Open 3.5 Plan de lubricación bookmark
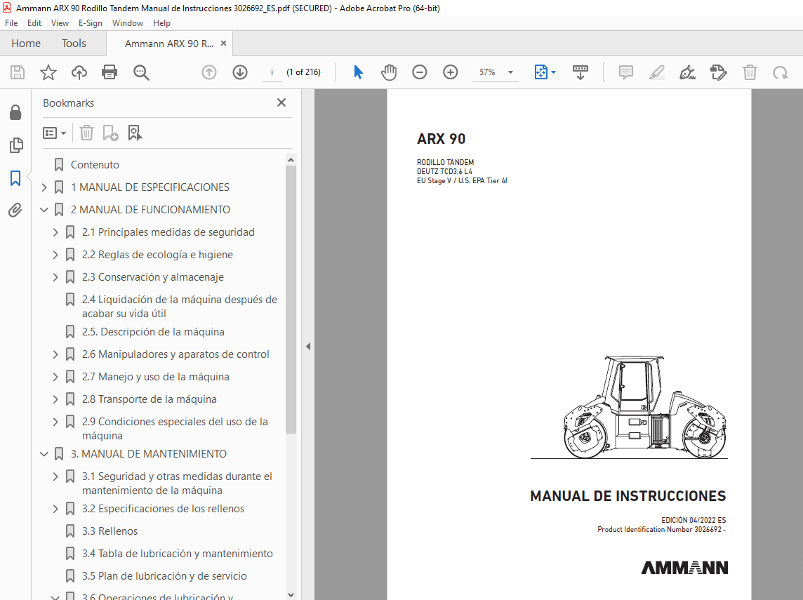This screenshot has height=600, width=803. pyautogui.click(x=164, y=576)
